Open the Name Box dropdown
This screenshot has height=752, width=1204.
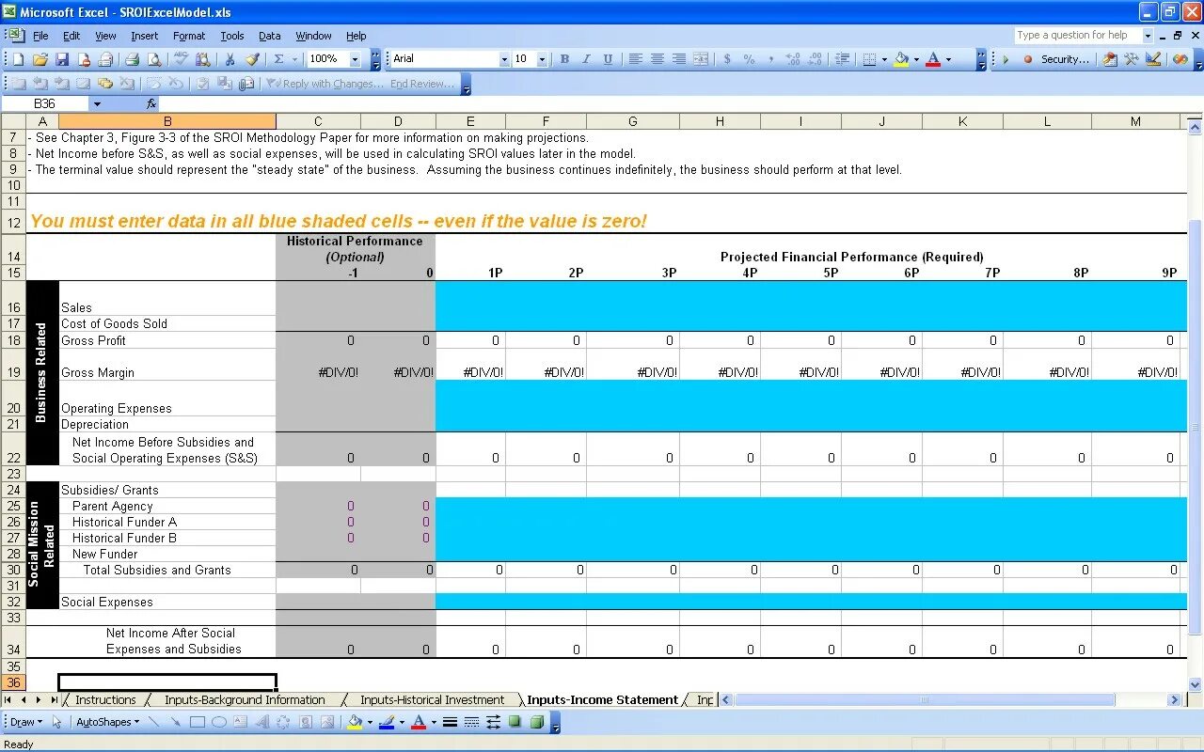pyautogui.click(x=96, y=103)
